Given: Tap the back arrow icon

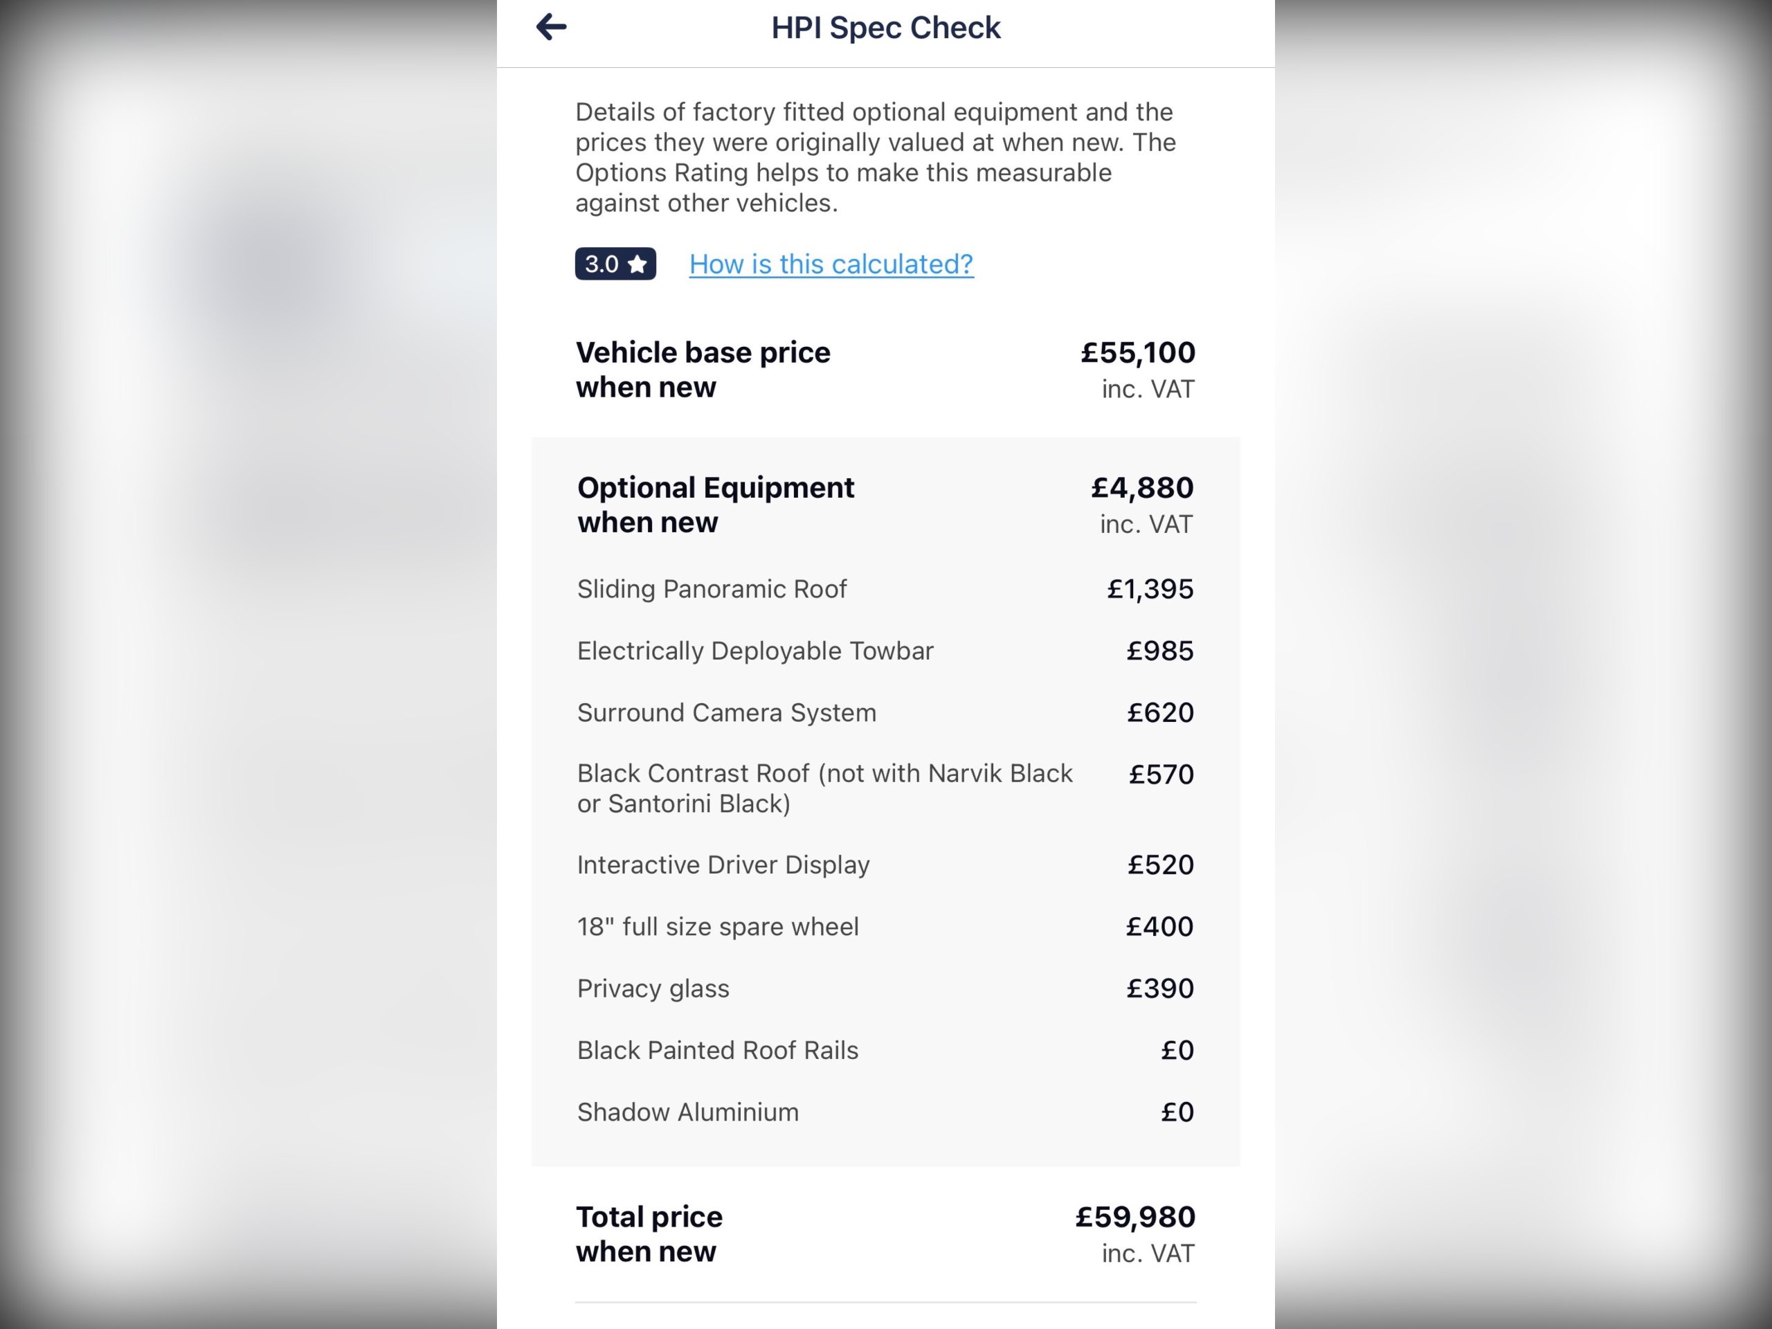Looking at the screenshot, I should 551,27.
